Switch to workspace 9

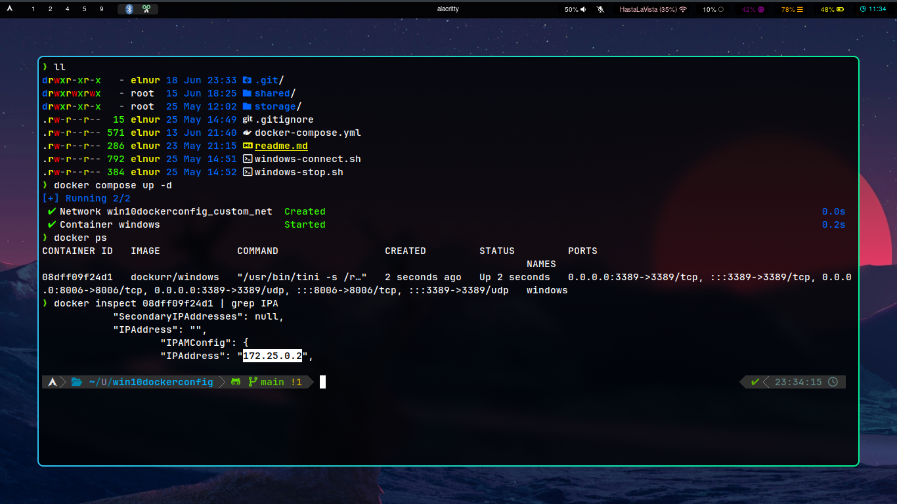(x=101, y=9)
